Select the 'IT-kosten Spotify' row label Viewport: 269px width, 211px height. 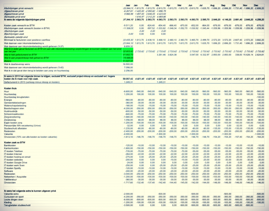coord(13,168)
